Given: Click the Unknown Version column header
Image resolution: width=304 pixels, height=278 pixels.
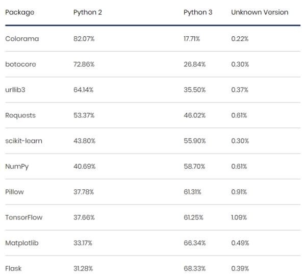Looking at the screenshot, I should click(x=260, y=12).
